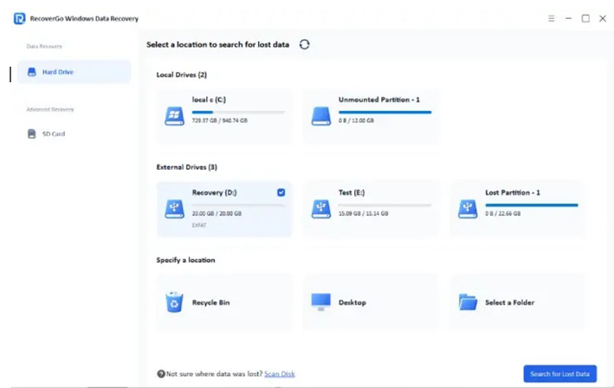This screenshot has width=614, height=388.
Task: Minimize the RecoverGo window
Action: point(568,18)
